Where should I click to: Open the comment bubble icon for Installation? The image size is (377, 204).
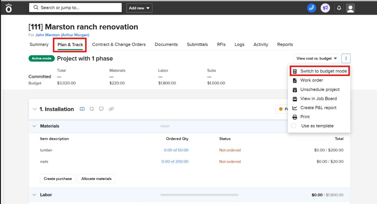pyautogui.click(x=101, y=109)
